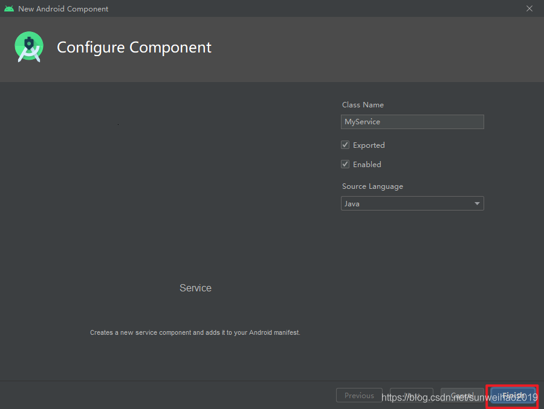Click the 'Source Language' label
The height and width of the screenshot is (409, 544).
tap(372, 186)
